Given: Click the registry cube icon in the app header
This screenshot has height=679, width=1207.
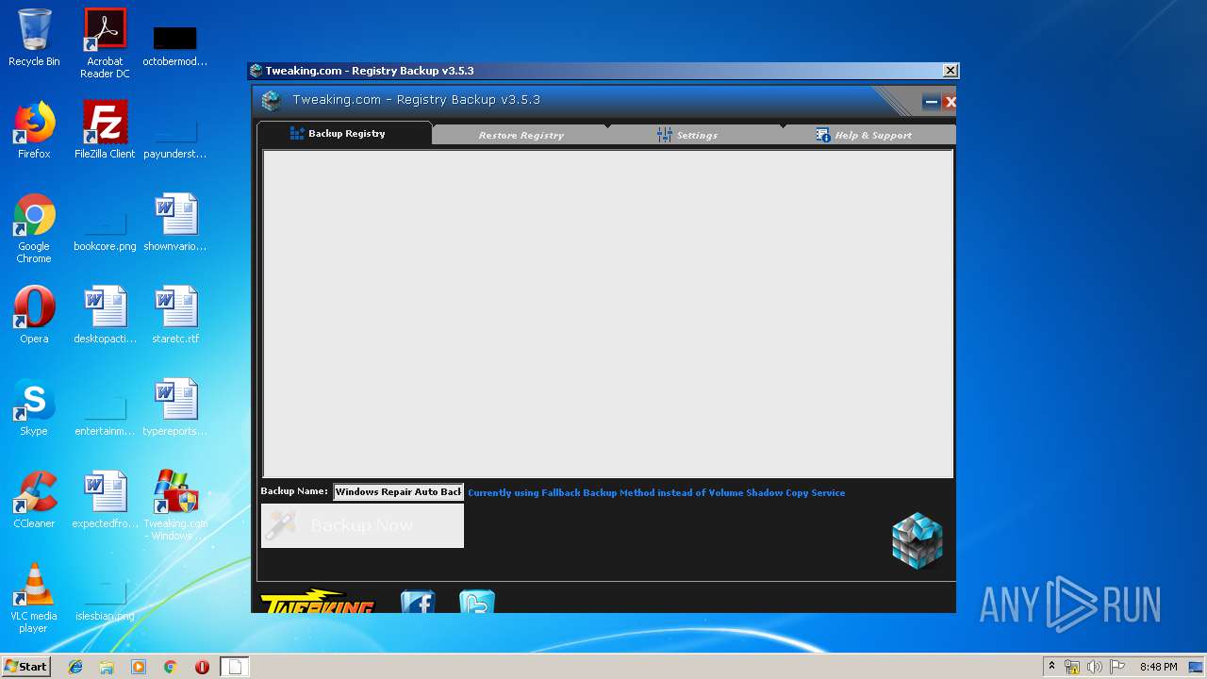Looking at the screenshot, I should click(272, 100).
